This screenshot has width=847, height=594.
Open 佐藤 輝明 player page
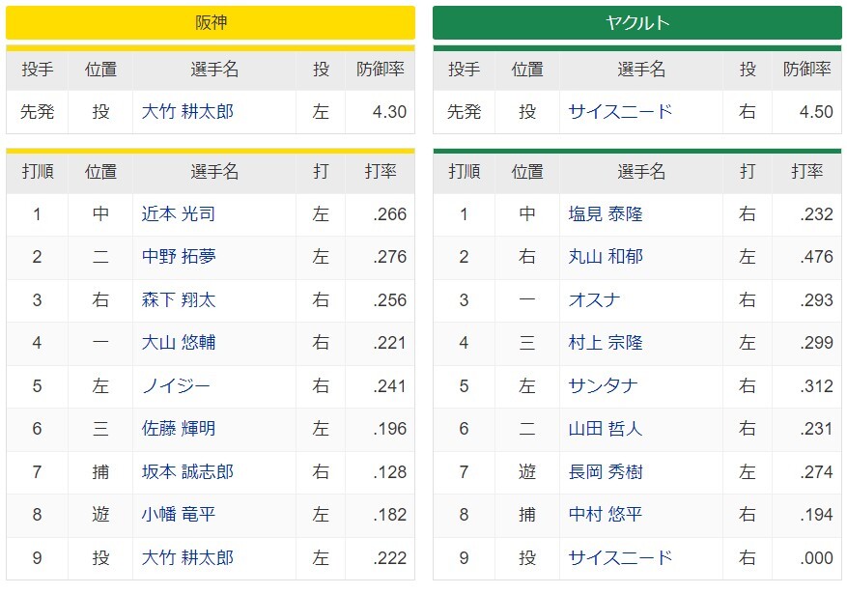click(179, 429)
